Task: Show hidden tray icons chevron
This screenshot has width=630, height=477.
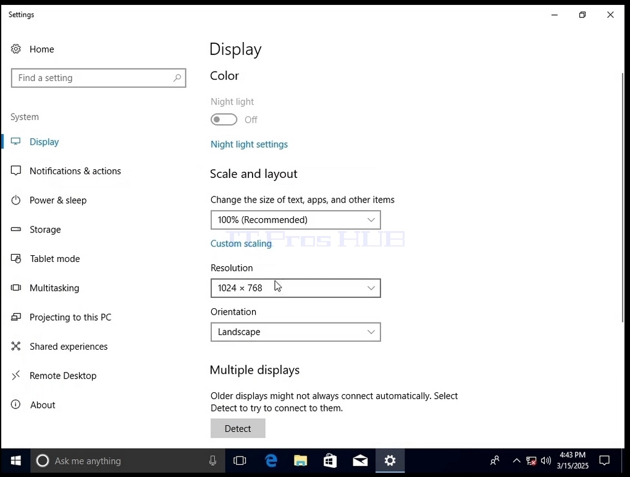Action: point(517,460)
